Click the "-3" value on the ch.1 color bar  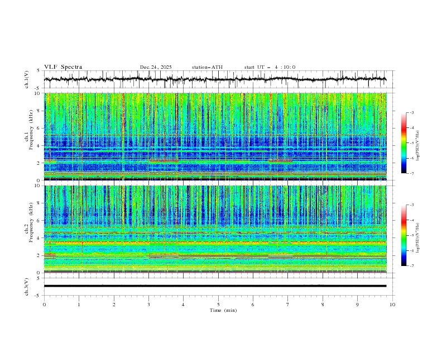(411, 112)
